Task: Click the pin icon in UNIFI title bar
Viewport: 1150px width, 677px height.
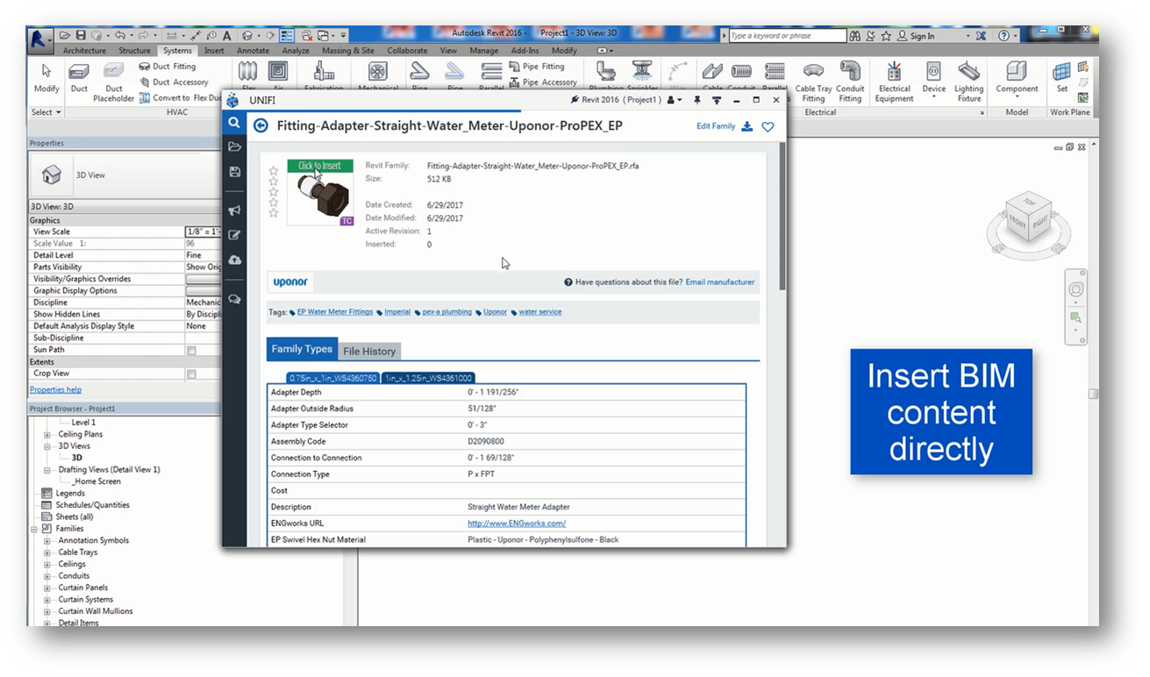Action: [x=697, y=100]
